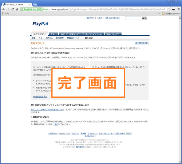The image size is (182, 164).
Task: Click the URL in the address bar
Action: pos(105,9)
